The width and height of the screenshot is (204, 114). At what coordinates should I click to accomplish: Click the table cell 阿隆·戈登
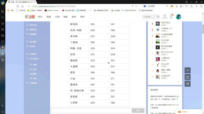[x=78, y=48]
